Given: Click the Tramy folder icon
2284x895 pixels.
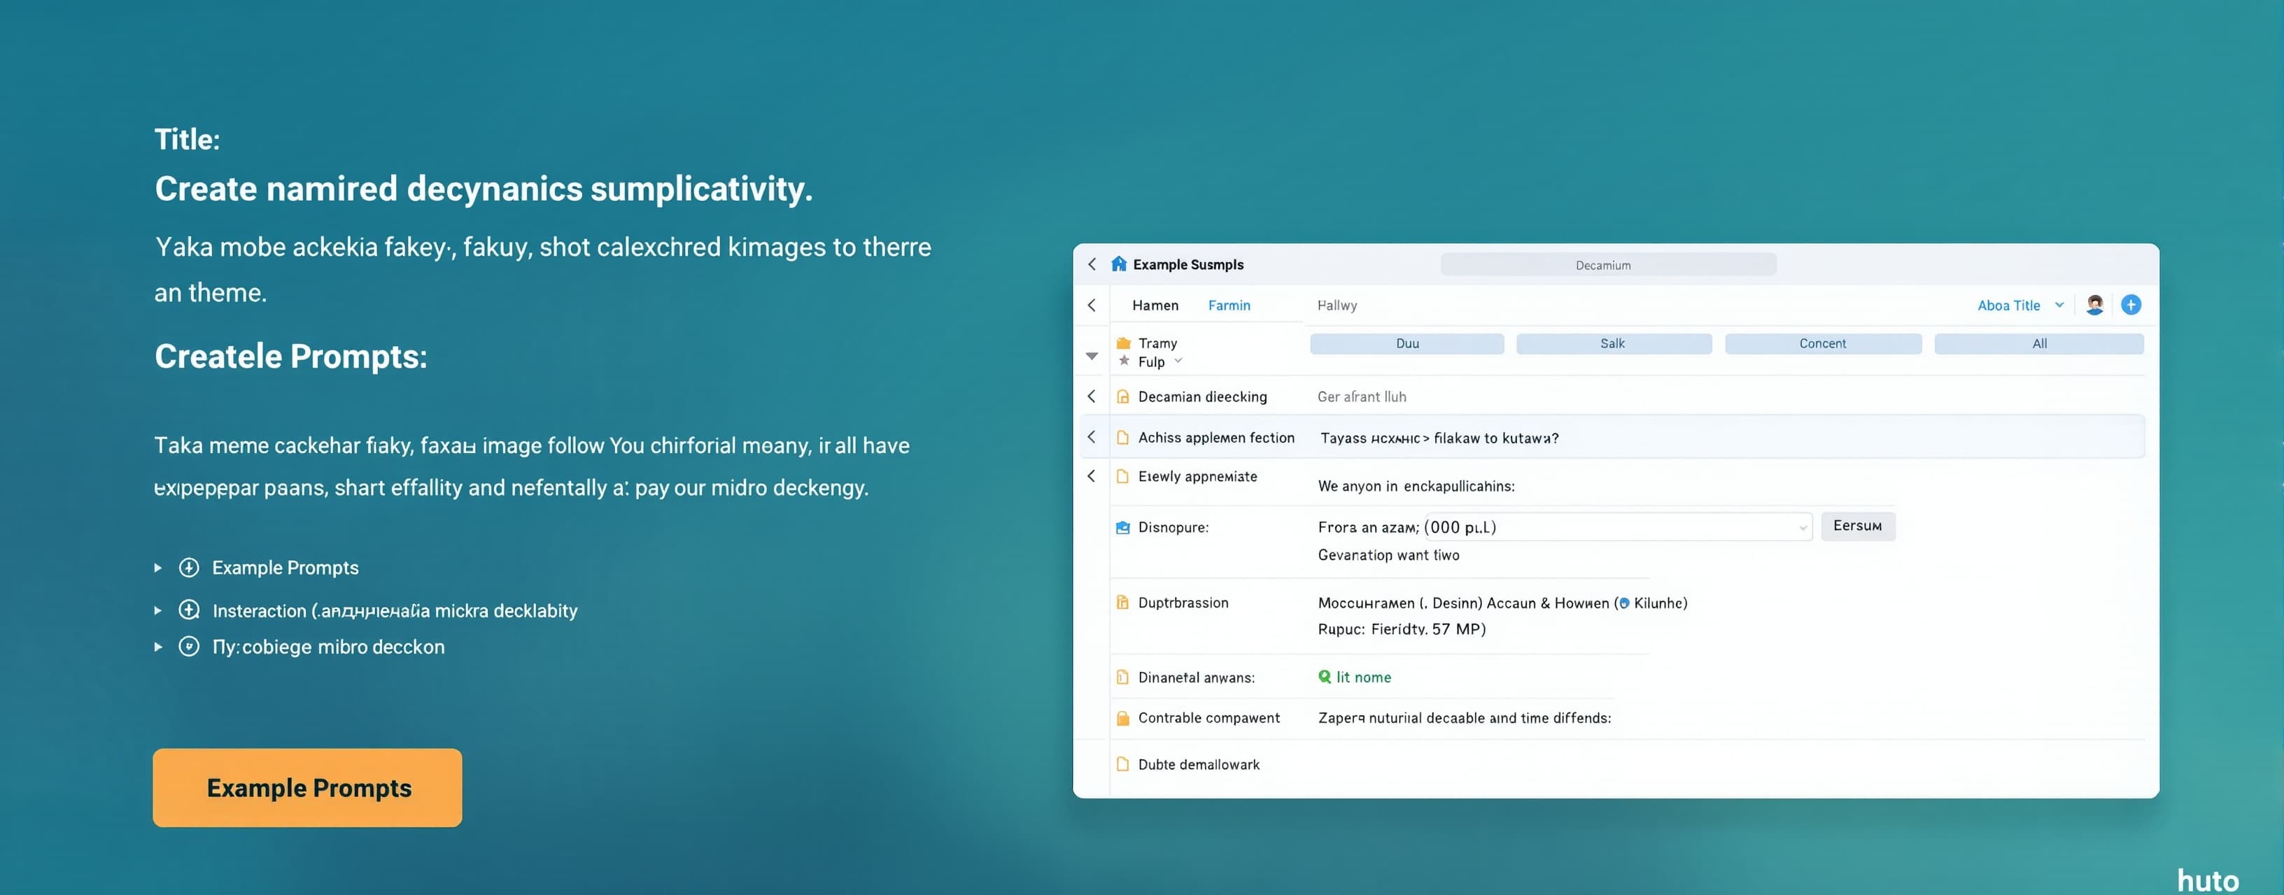Looking at the screenshot, I should click(x=1123, y=343).
